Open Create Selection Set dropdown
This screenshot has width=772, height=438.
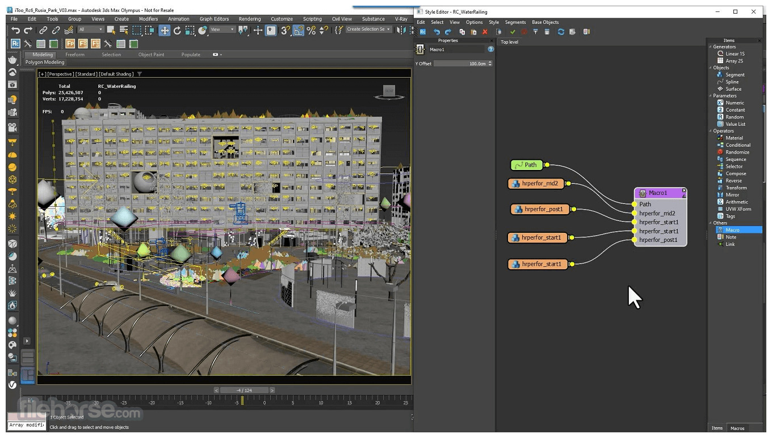(x=368, y=29)
